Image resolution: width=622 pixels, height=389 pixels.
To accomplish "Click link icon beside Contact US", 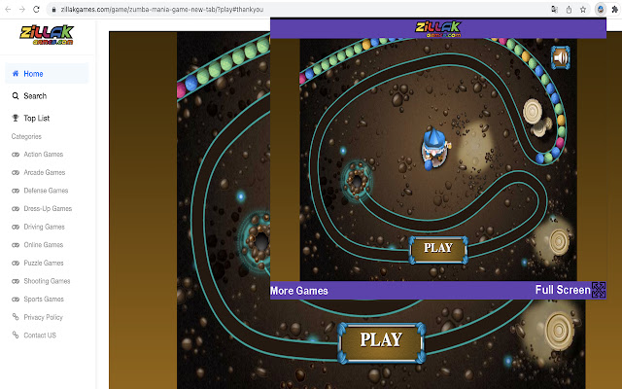I will click(16, 335).
